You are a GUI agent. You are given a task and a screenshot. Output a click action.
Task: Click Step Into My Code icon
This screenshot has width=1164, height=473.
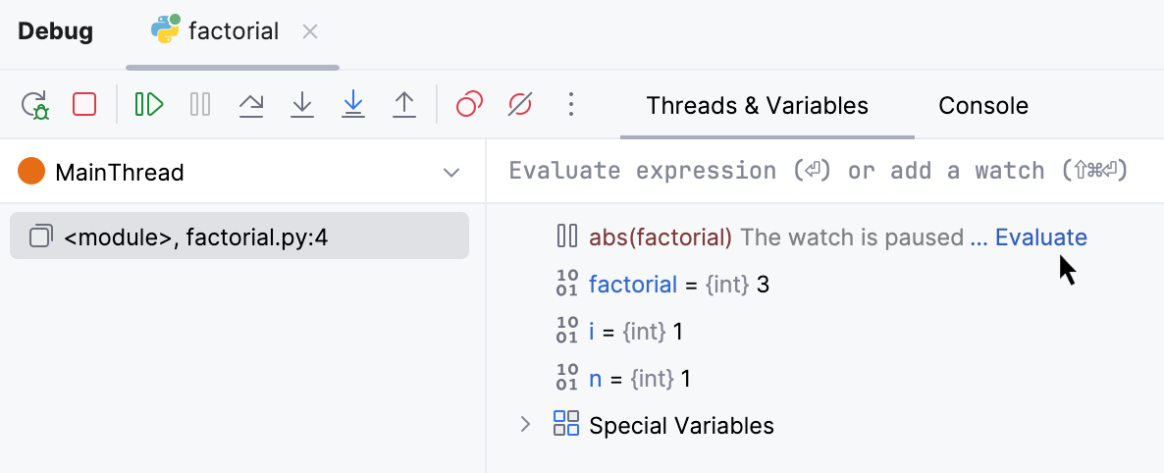[353, 104]
